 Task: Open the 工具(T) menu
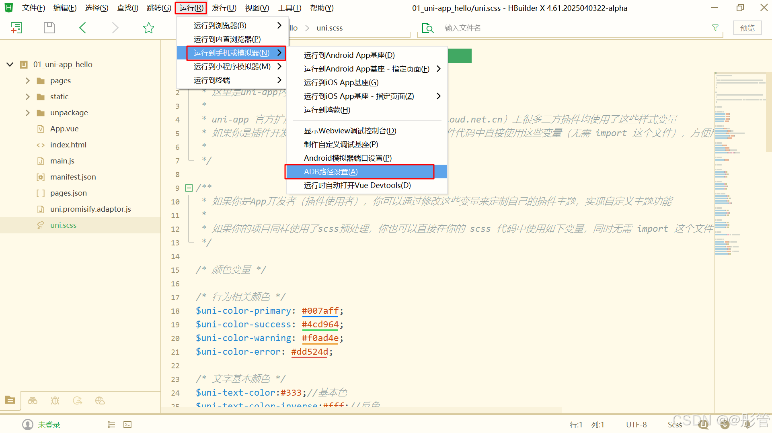(289, 8)
